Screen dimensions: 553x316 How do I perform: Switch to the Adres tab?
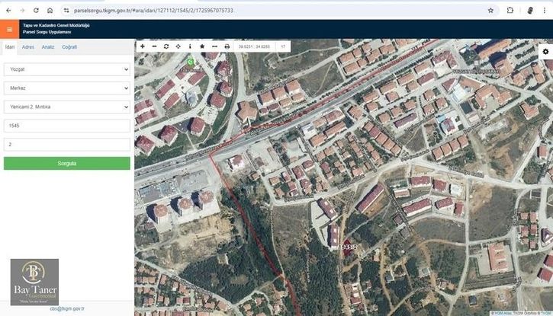coord(28,46)
